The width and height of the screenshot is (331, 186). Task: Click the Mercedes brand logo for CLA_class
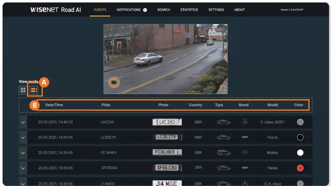(x=245, y=183)
